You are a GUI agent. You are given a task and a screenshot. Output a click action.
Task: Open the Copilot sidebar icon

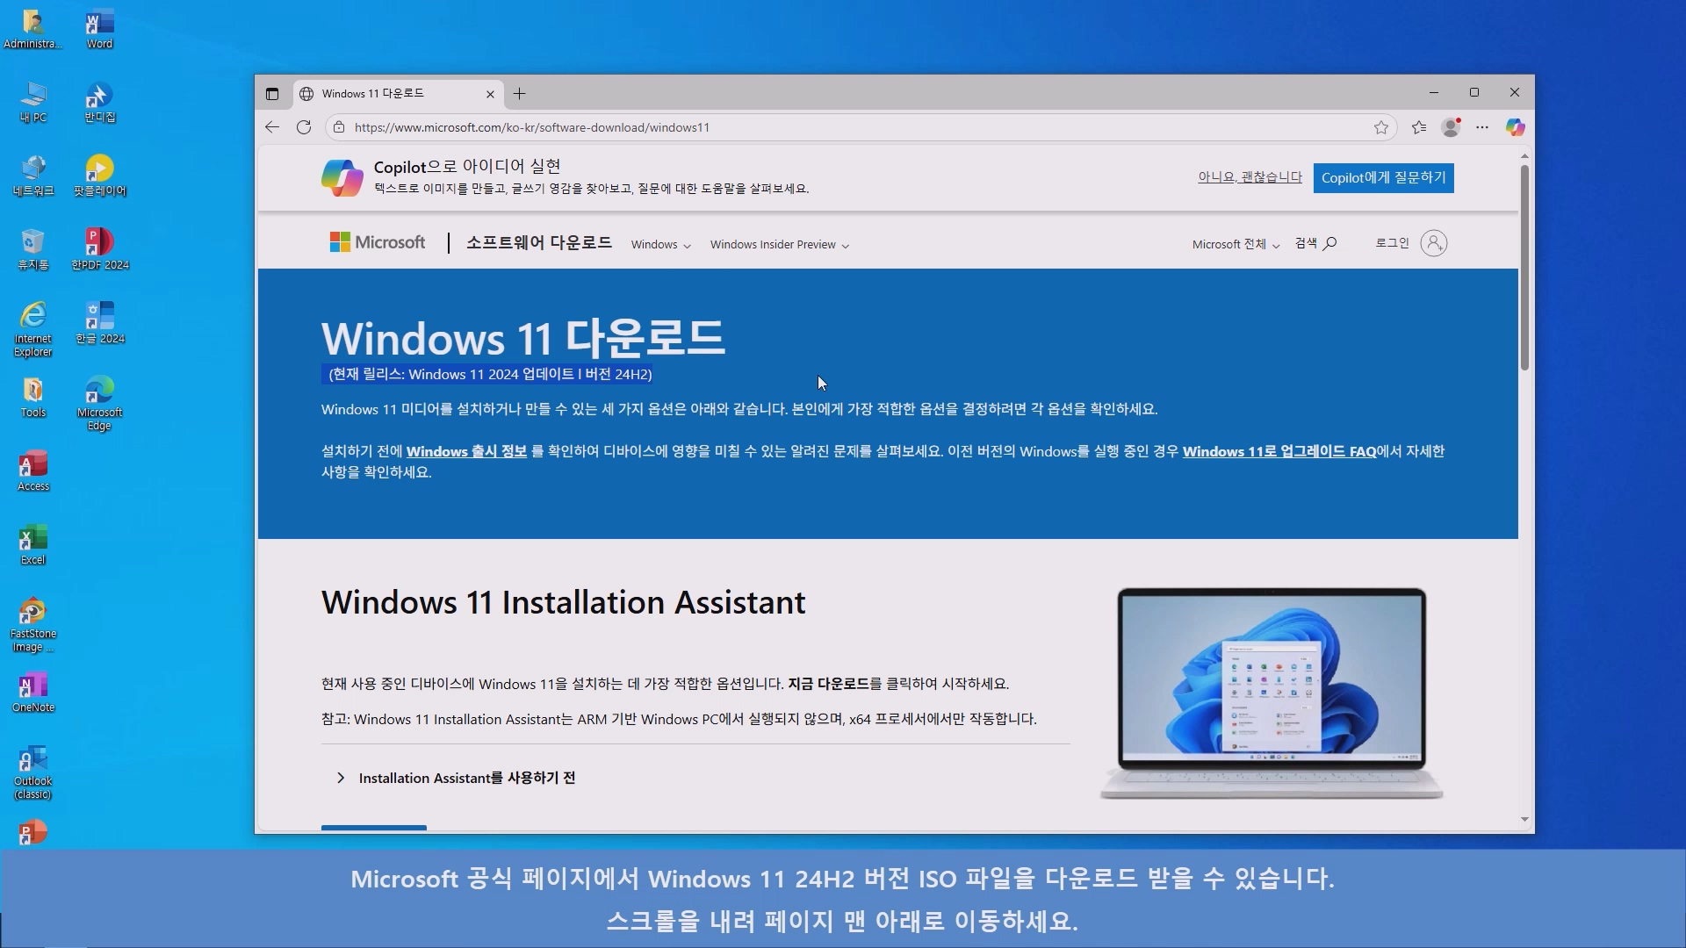coord(1515,127)
